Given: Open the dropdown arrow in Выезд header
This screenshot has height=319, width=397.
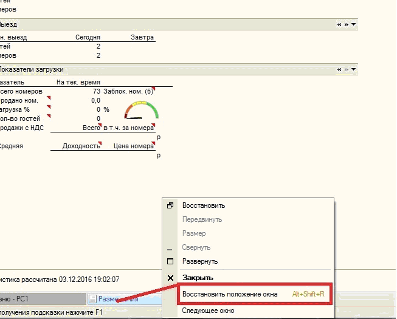Looking at the screenshot, I should coord(353,24).
